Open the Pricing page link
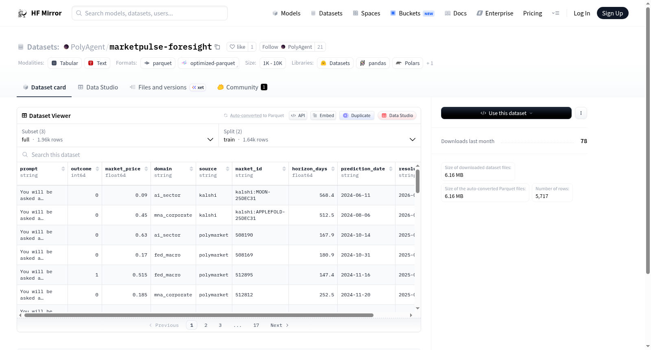 click(533, 13)
